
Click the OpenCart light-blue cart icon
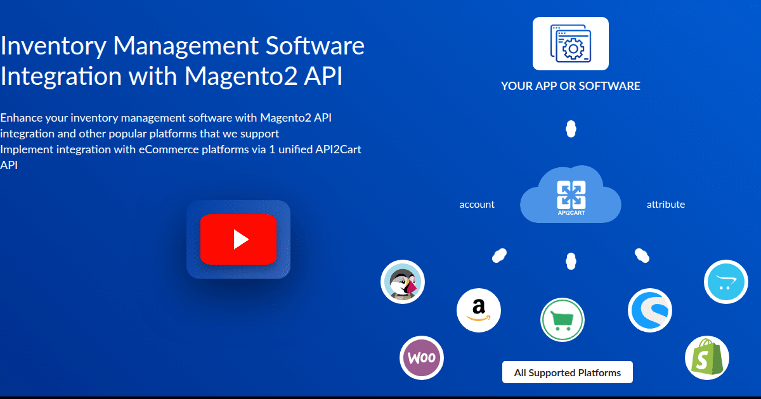click(x=726, y=282)
